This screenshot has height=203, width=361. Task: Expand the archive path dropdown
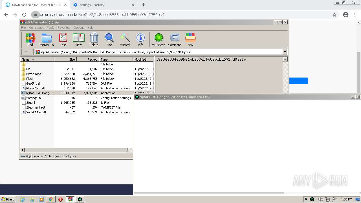[x=285, y=52]
